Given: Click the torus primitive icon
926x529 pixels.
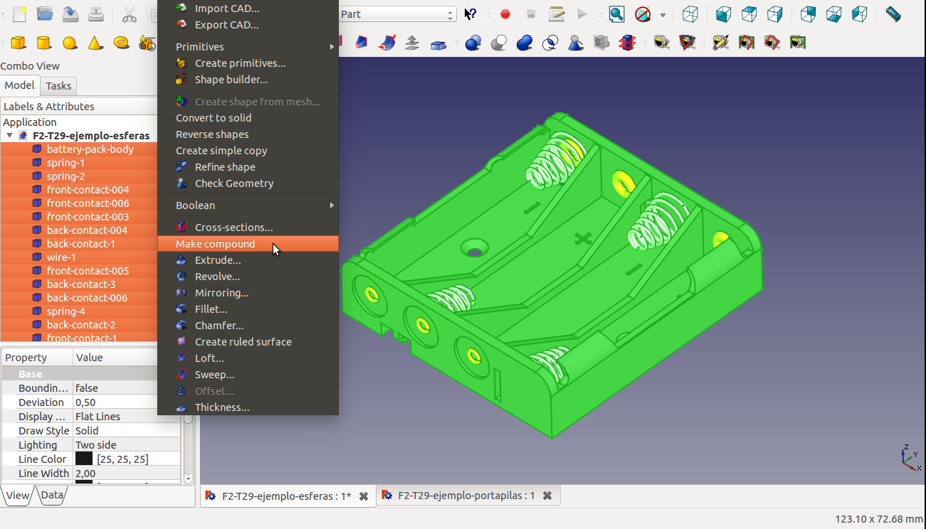Looking at the screenshot, I should click(x=122, y=43).
